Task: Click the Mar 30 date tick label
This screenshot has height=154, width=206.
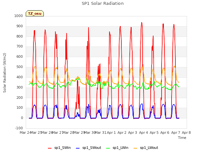Action: pos(90,133)
